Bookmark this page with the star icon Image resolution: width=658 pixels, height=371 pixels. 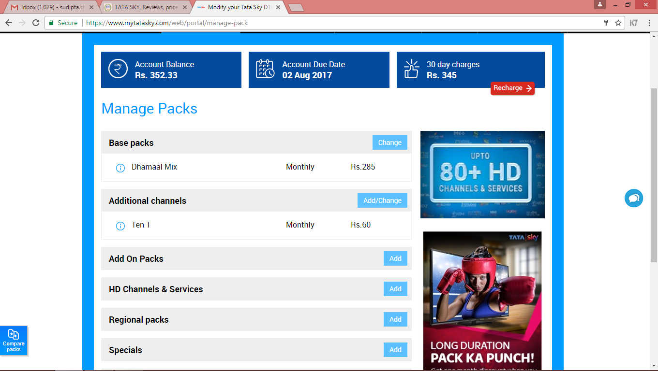click(x=618, y=23)
